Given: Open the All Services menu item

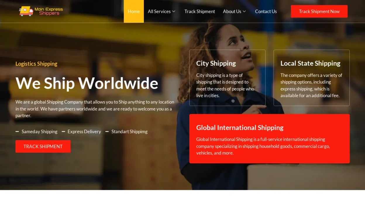Looking at the screenshot, I should [x=159, y=11].
